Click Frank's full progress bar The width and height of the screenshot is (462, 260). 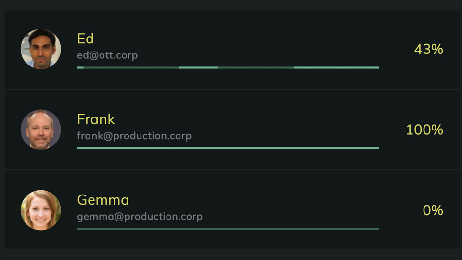[x=228, y=148]
